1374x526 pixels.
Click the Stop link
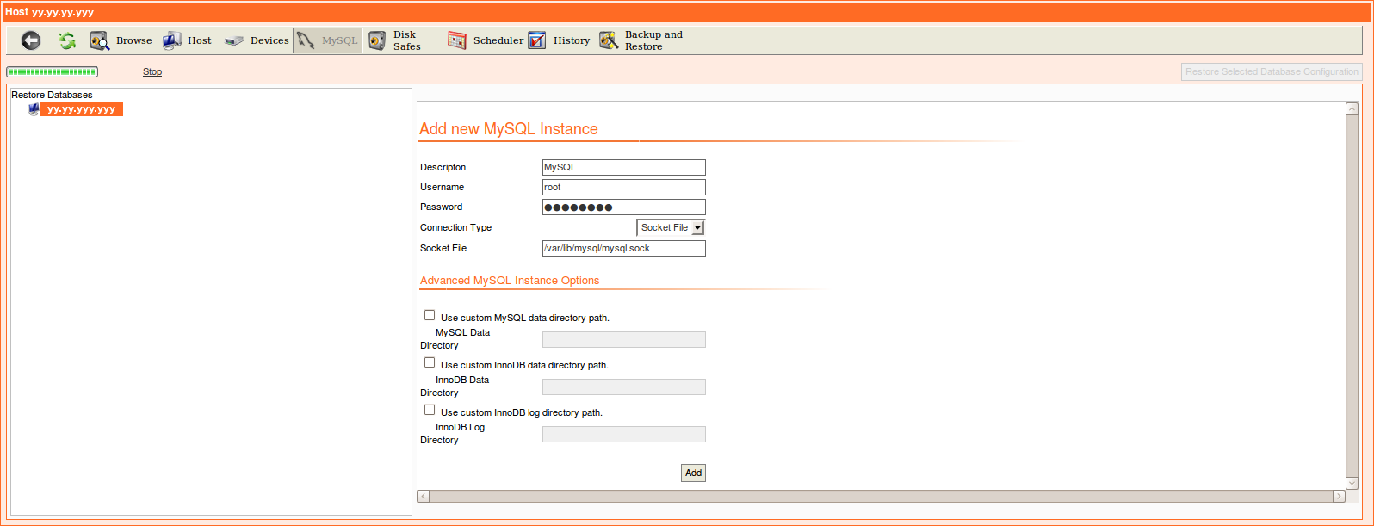point(152,72)
